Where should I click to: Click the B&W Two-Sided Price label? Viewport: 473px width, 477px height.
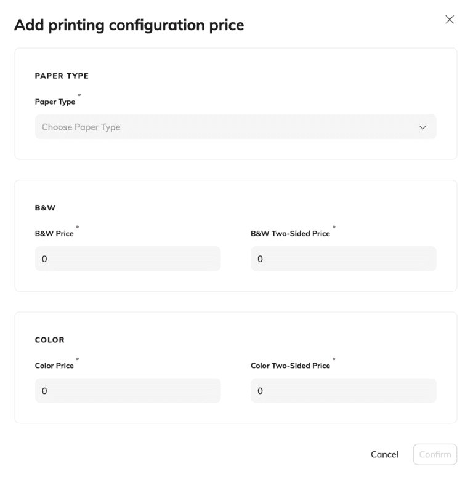coord(290,234)
